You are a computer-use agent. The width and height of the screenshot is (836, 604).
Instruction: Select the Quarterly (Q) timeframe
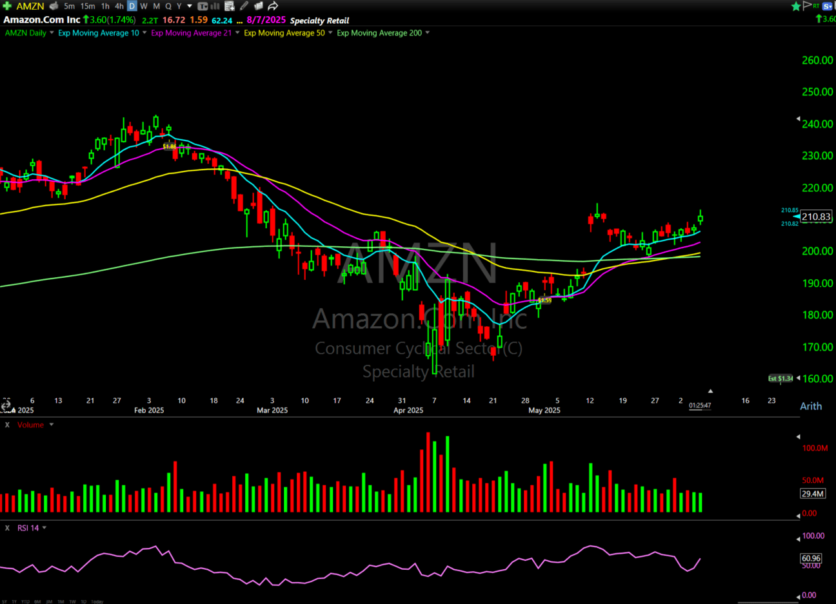(168, 6)
